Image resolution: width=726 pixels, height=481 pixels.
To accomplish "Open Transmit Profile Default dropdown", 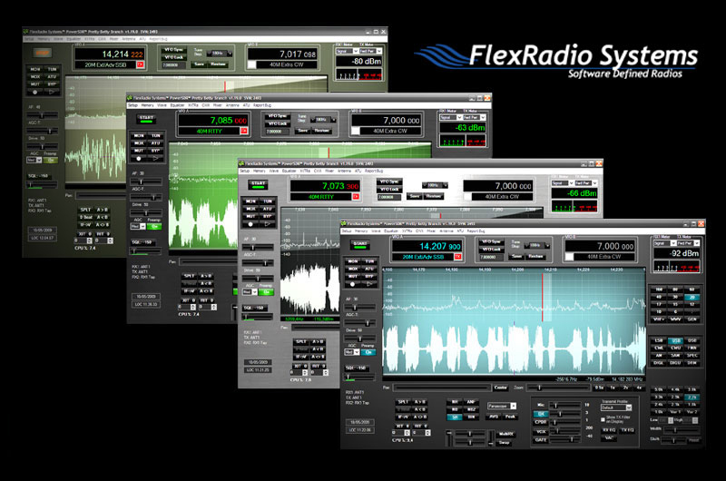I will 616,407.
